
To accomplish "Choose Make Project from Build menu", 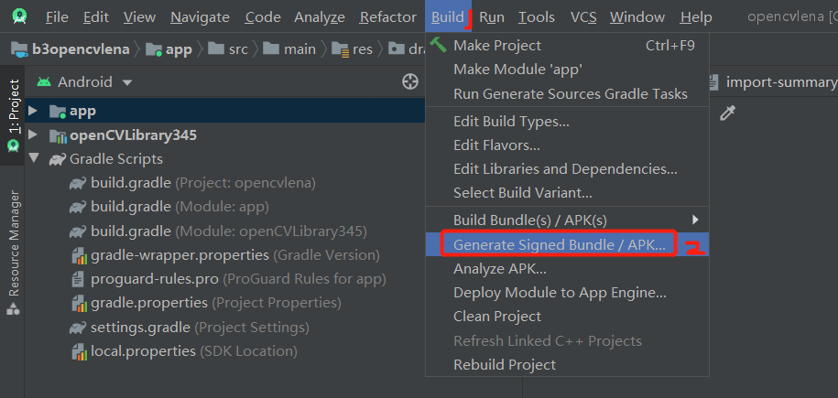I will [x=568, y=46].
